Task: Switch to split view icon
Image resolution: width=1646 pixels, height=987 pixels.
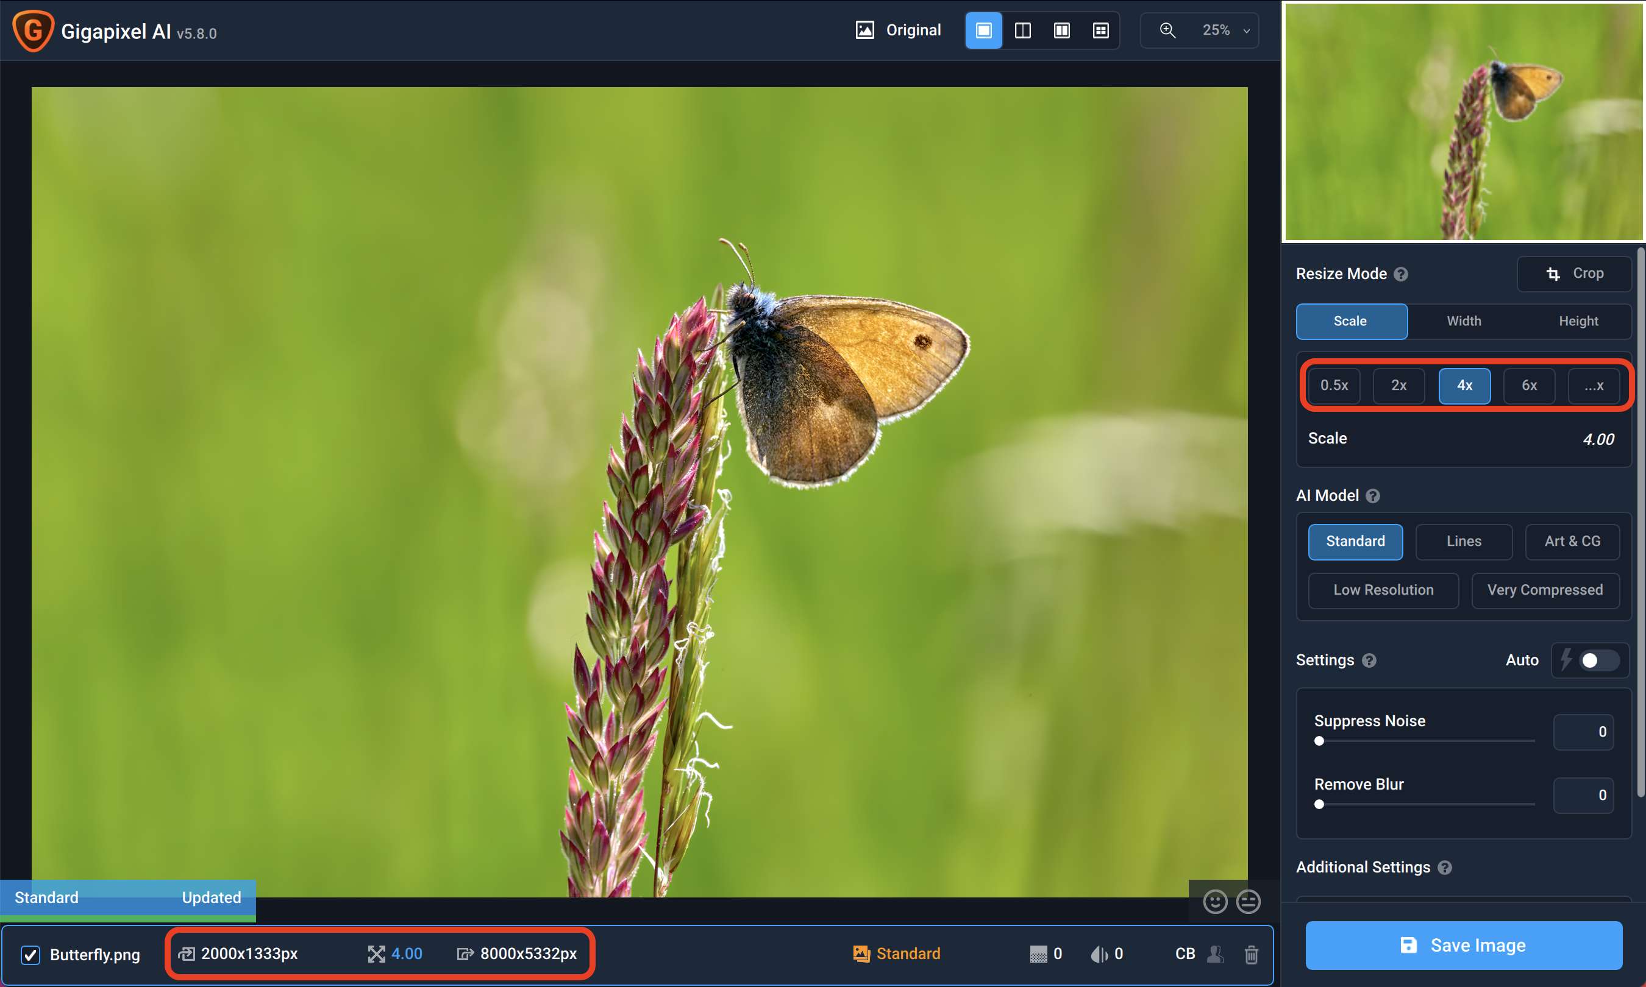Action: 1022,30
